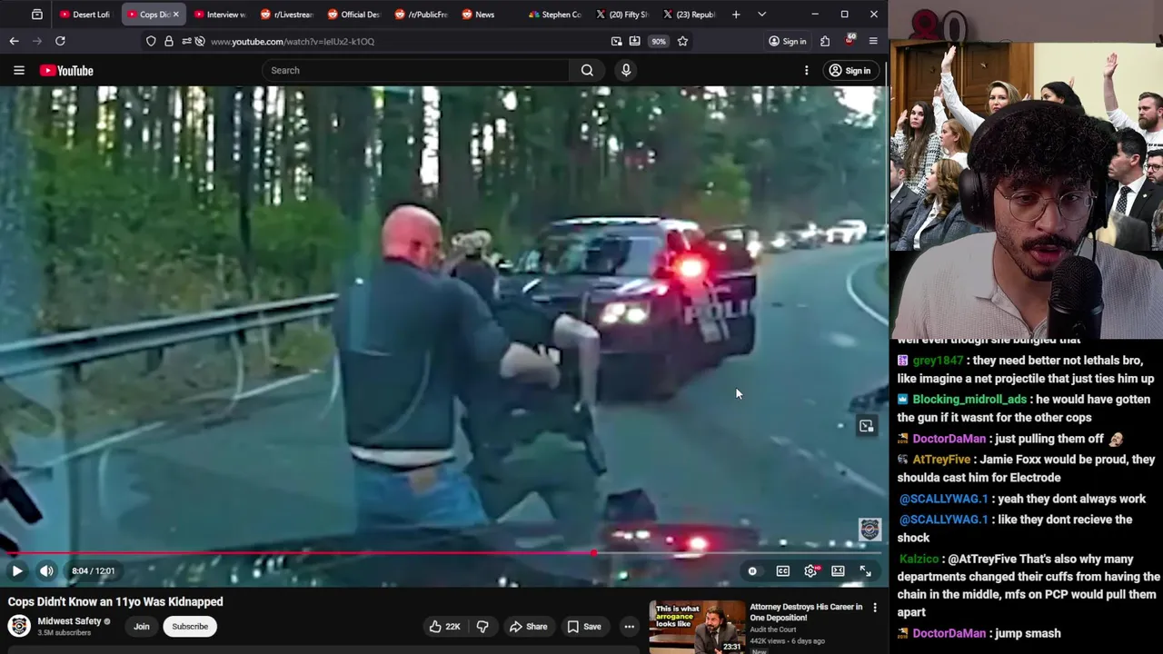Click the red video progress bar scrubber
The height and width of the screenshot is (654, 1163).
coord(593,552)
